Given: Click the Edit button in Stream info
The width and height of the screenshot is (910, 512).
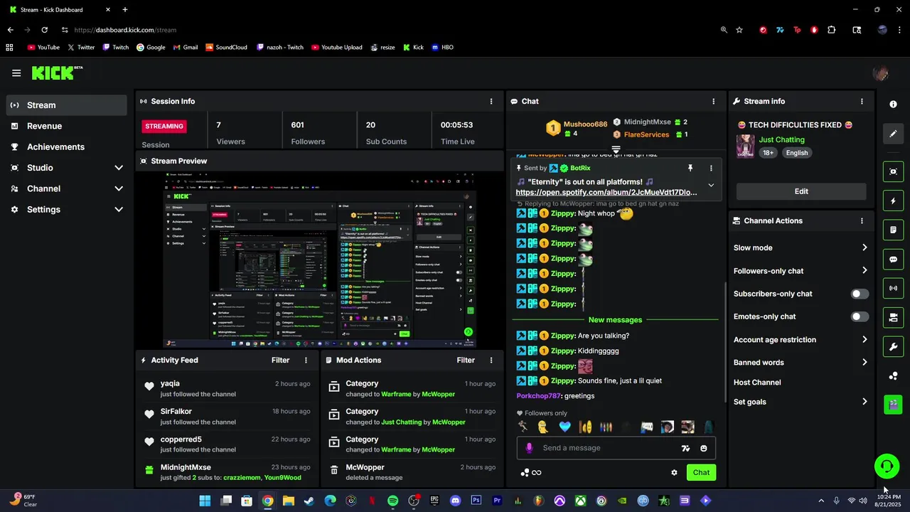Looking at the screenshot, I should pyautogui.click(x=801, y=191).
